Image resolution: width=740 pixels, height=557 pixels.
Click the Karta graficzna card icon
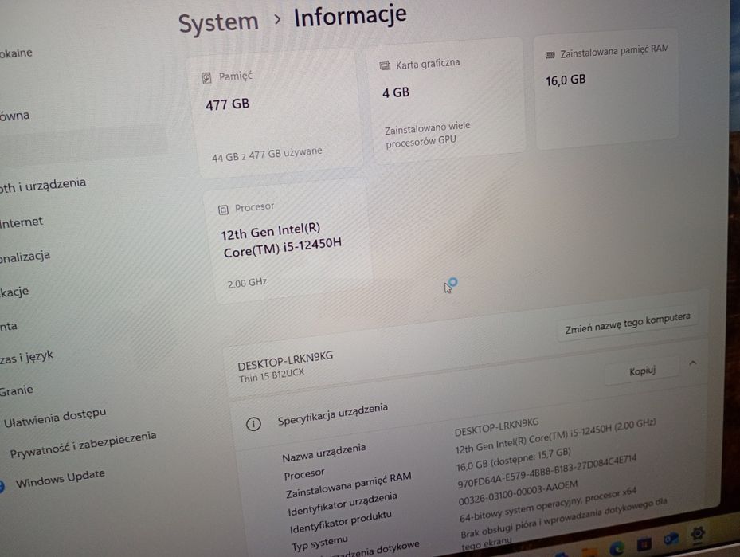coord(385,65)
